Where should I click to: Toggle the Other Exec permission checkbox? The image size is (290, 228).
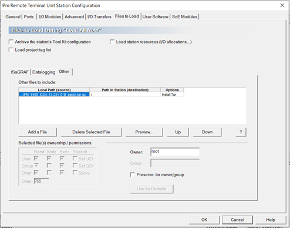62,173
